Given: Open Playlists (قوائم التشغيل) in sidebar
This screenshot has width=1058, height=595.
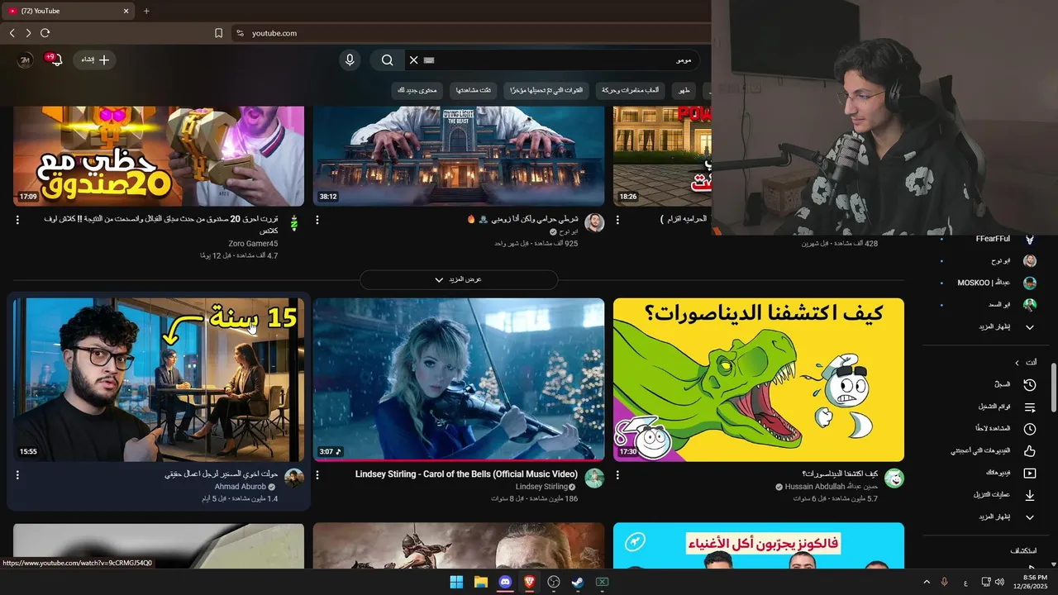Looking at the screenshot, I should pos(988,407).
